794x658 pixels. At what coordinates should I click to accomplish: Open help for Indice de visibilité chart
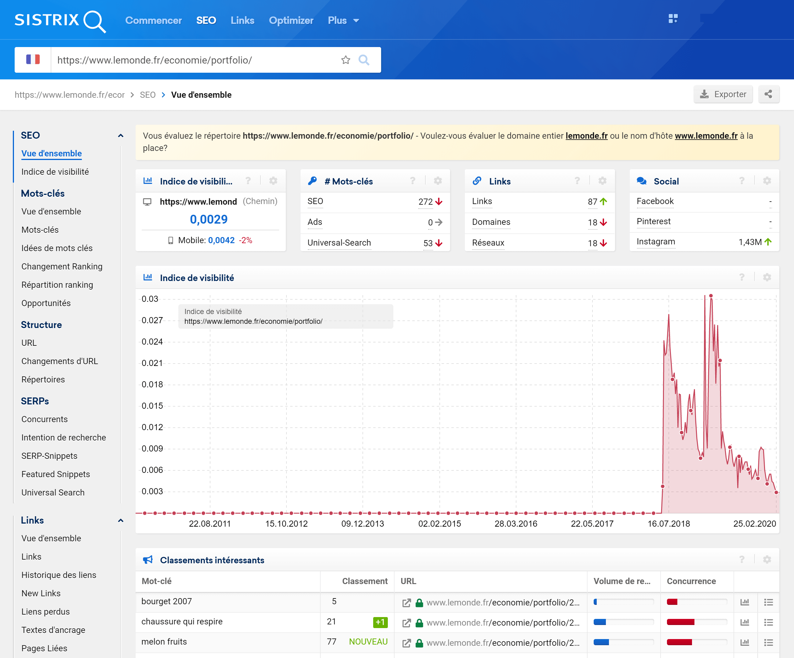(x=742, y=277)
